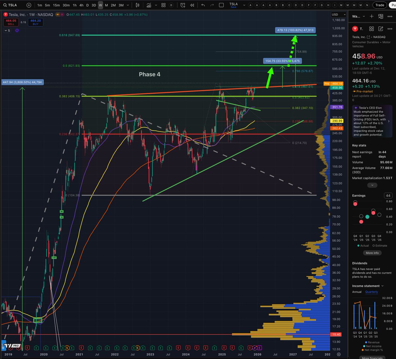Open the Indicators panel icon
This screenshot has width=396, height=359.
coord(149,5)
